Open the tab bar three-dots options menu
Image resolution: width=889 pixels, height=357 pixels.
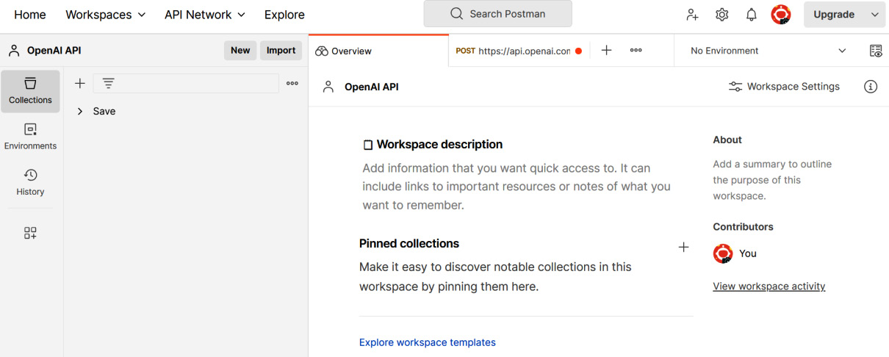(x=636, y=50)
